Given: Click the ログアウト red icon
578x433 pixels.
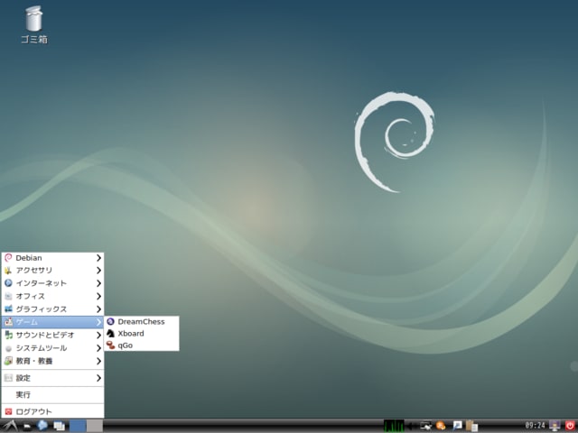Looking at the screenshot, I should [x=8, y=411].
